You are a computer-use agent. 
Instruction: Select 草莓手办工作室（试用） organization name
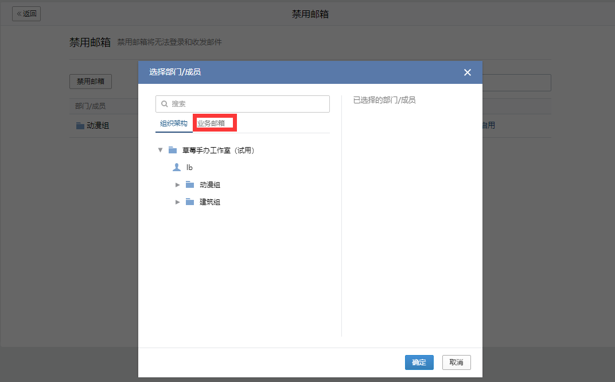218,151
